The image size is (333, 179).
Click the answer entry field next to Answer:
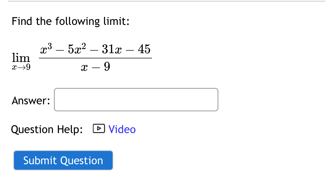[136, 100]
